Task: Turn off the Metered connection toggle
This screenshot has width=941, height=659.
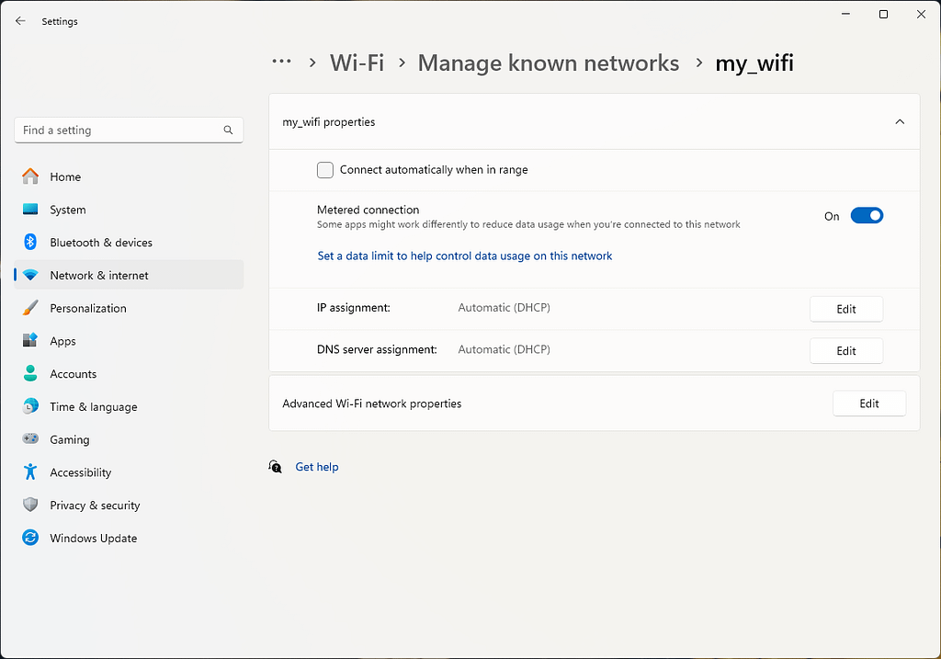Action: point(867,215)
